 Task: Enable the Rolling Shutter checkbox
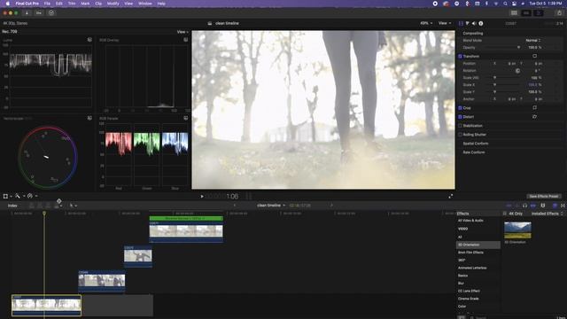click(x=460, y=135)
